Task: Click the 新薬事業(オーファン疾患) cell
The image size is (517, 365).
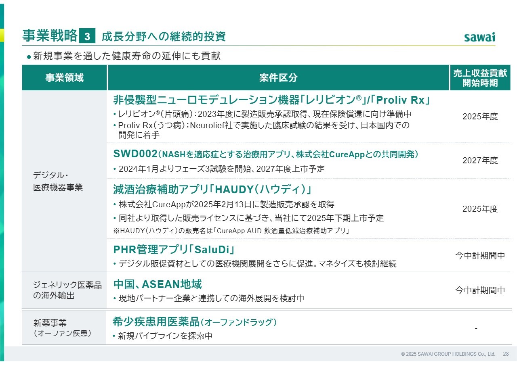Action: 62,328
